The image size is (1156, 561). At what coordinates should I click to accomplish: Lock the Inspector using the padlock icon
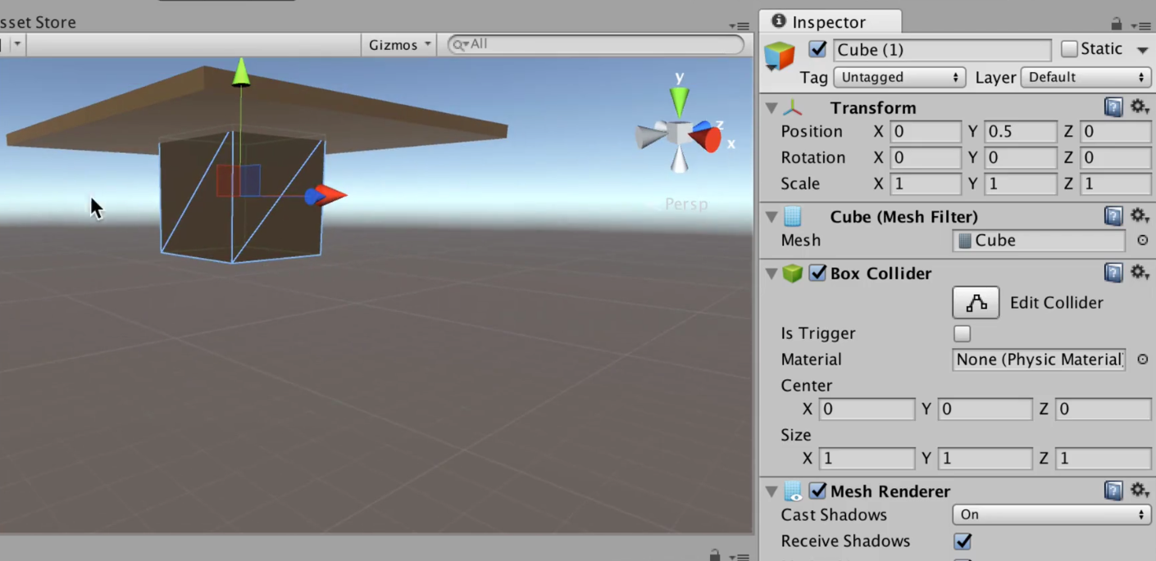[x=1117, y=22]
